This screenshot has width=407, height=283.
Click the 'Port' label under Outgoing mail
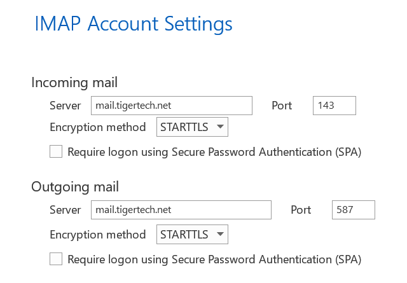coord(301,210)
